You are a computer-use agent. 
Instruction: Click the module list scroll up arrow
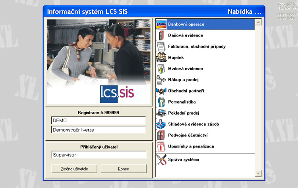(x=258, y=22)
